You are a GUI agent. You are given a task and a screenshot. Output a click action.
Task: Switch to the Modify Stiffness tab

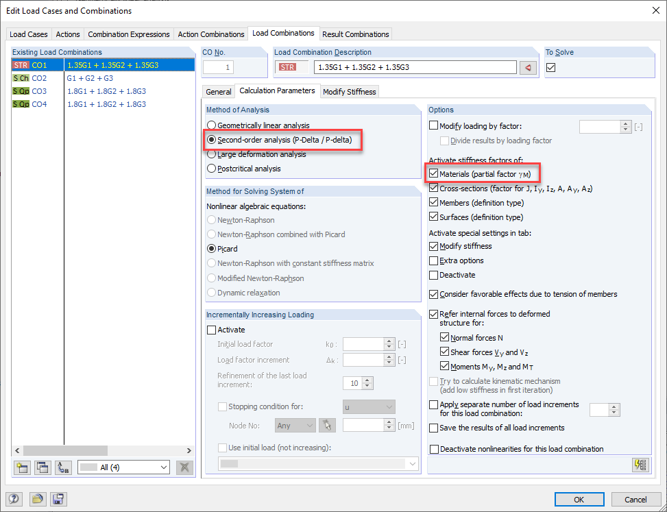[350, 91]
